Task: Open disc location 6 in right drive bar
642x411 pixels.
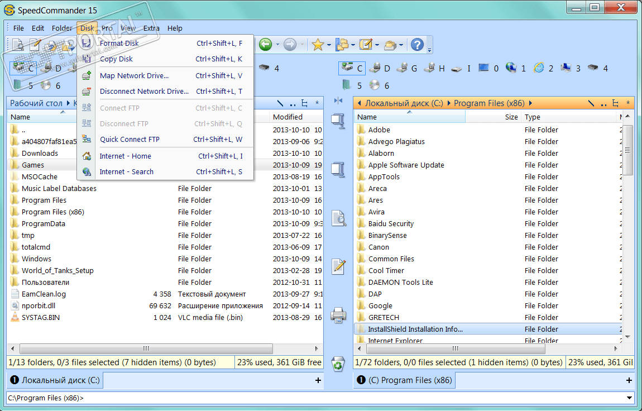Action: [x=379, y=85]
